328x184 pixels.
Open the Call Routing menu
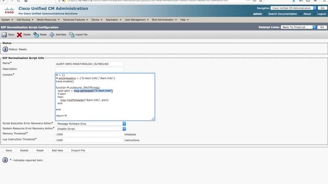[x=25, y=19]
